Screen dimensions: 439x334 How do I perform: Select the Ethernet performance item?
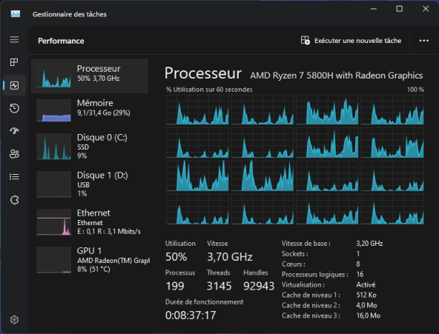click(90, 221)
